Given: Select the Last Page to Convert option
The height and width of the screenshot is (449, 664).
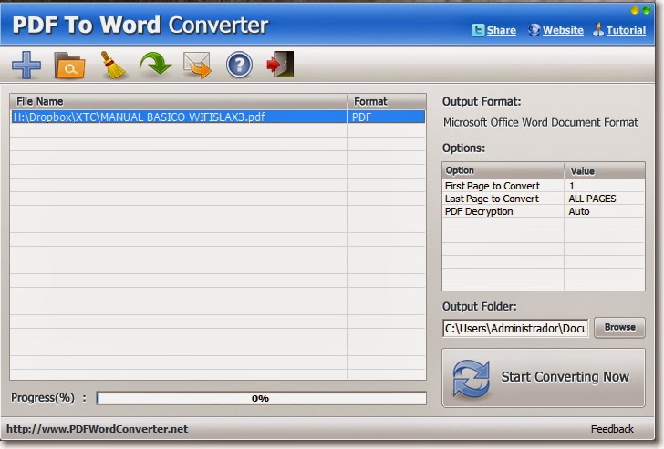Looking at the screenshot, I should (x=492, y=199).
